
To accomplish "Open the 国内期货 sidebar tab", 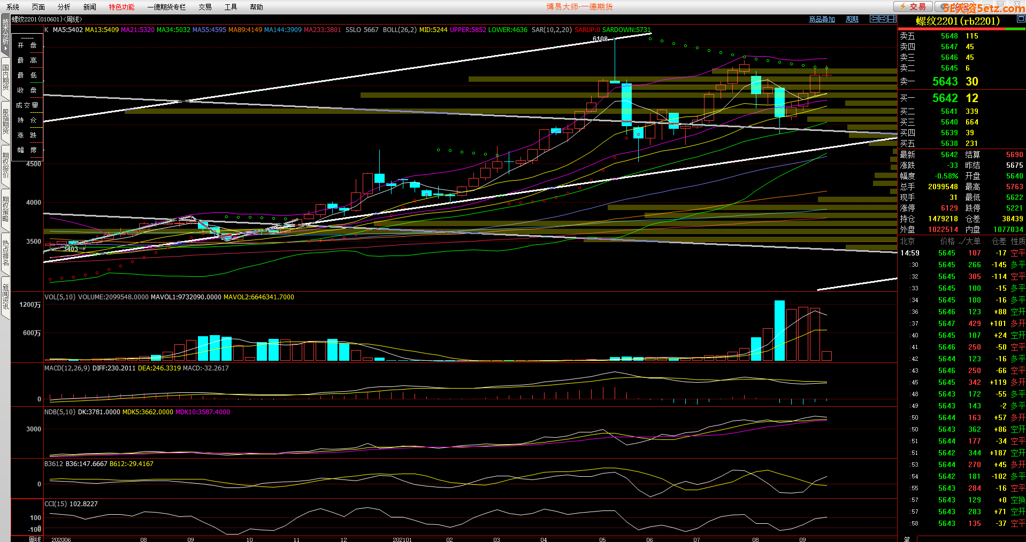I will pos(5,78).
